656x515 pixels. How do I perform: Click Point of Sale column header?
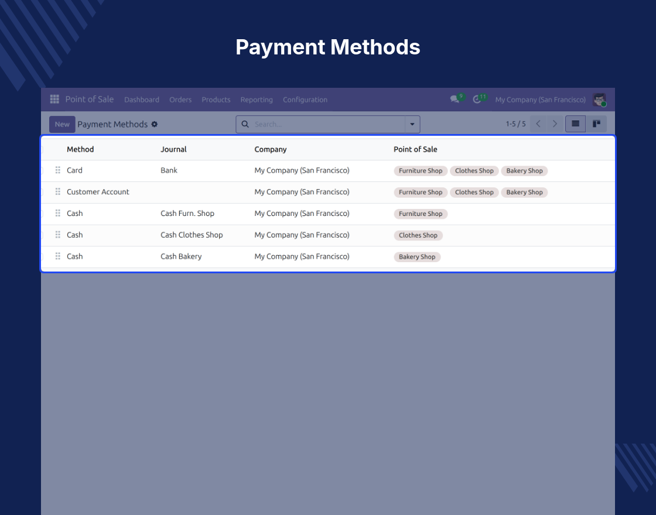[x=415, y=149]
